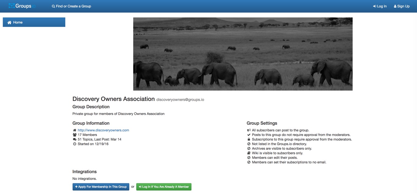Click the elephant herd banner image
This screenshot has height=193, width=417.
click(x=243, y=54)
